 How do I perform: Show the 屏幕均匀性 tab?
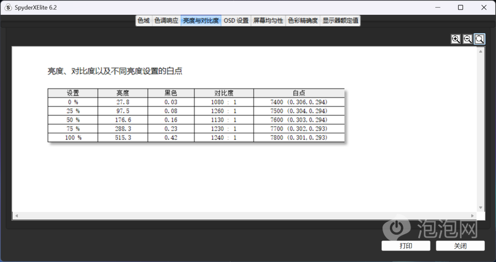click(268, 21)
